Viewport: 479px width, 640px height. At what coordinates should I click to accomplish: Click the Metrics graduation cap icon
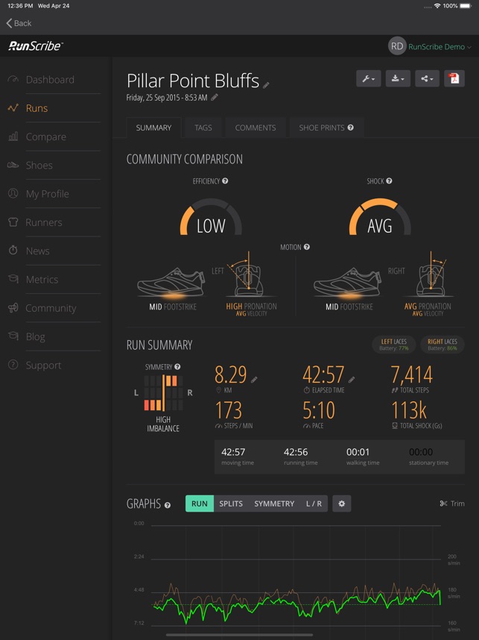[13, 279]
